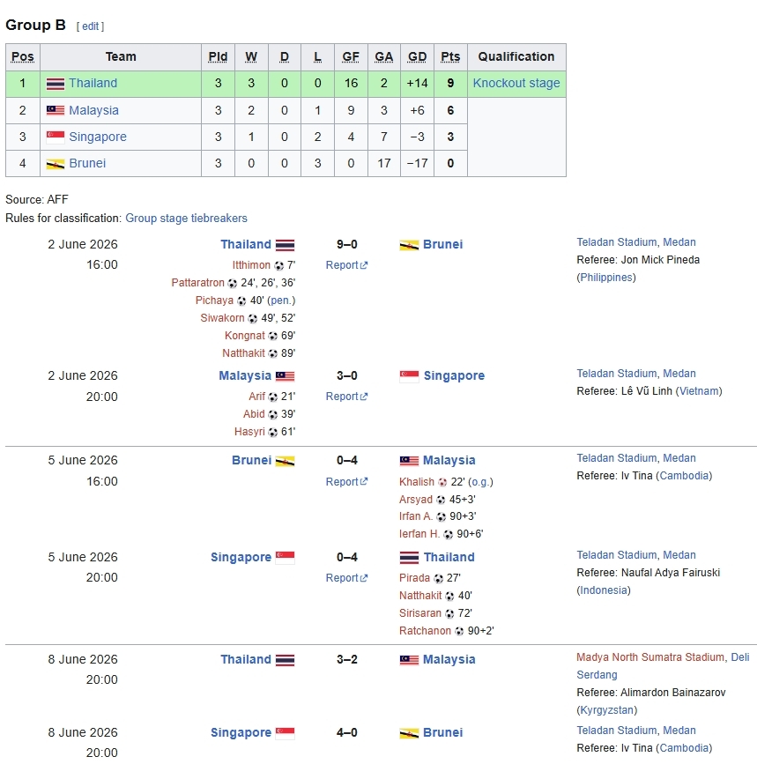Open the Knockout stage link
Viewport: 757px width, 779px height.
click(516, 83)
